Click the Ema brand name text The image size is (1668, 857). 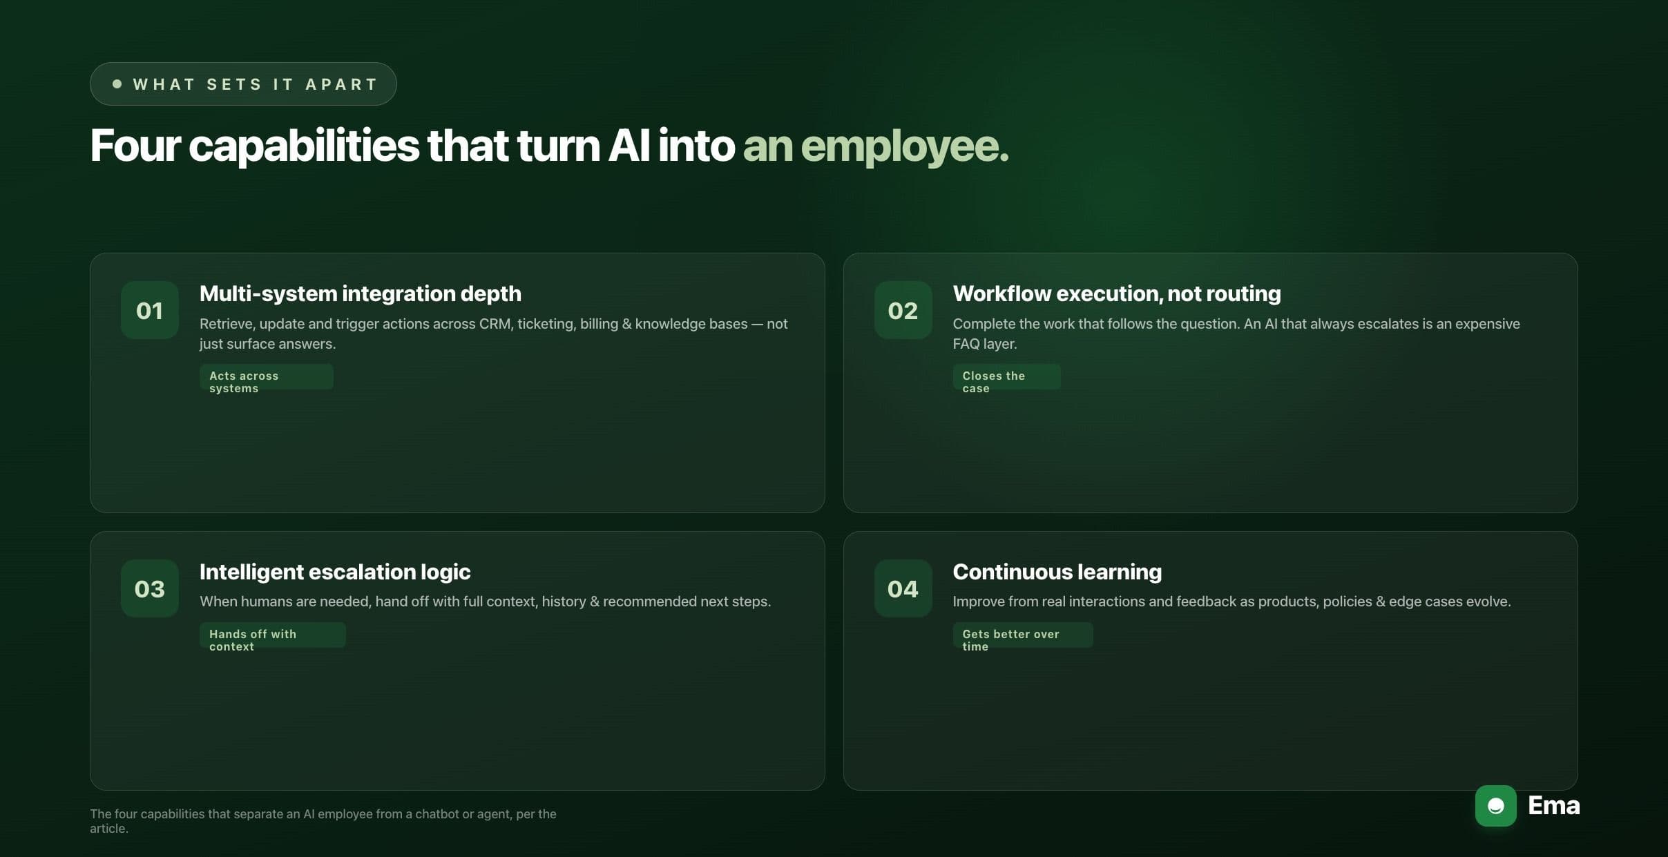(1553, 805)
